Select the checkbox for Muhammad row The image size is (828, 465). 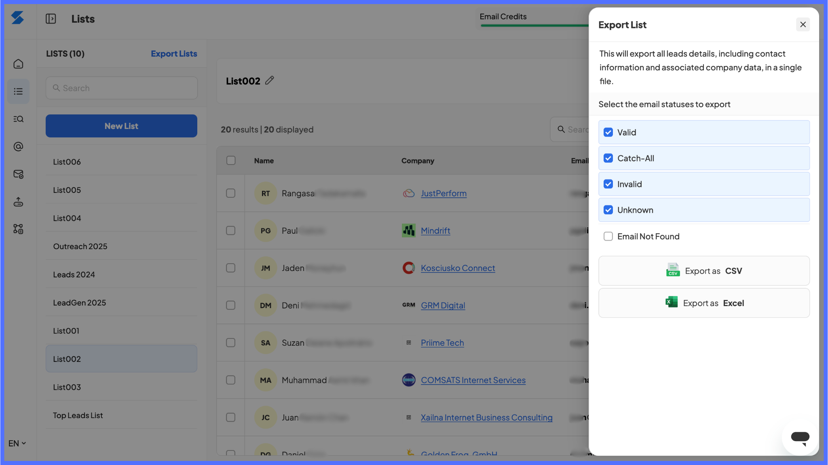pos(231,380)
